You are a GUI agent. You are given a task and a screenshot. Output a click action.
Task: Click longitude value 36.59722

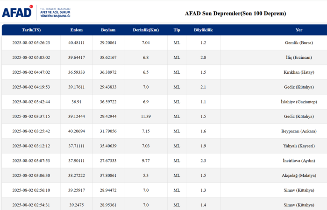point(108,102)
